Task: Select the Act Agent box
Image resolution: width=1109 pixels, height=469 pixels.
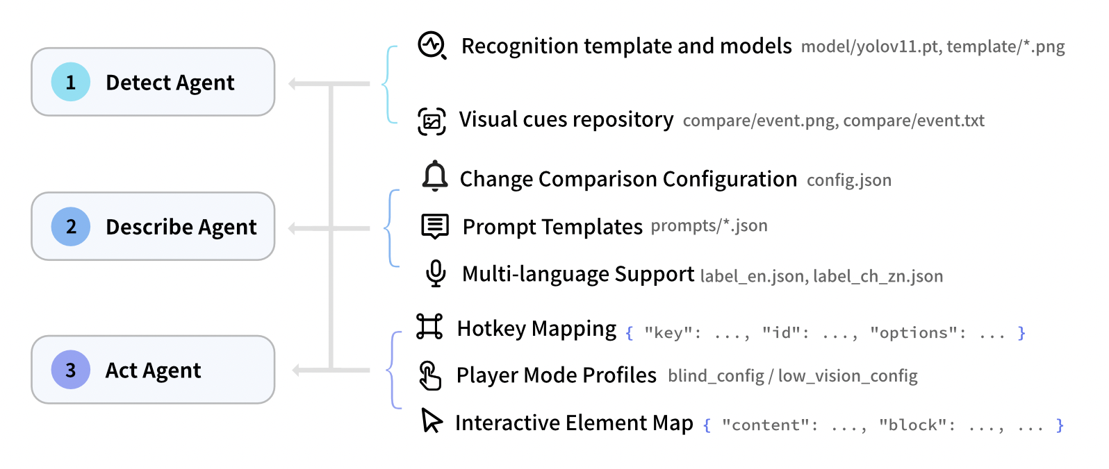Action: (x=153, y=370)
